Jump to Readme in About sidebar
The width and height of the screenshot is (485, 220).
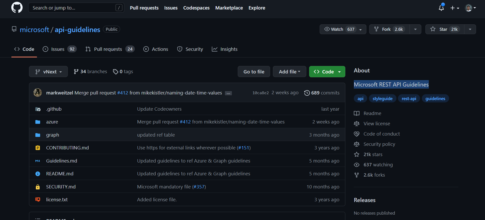tap(368, 113)
